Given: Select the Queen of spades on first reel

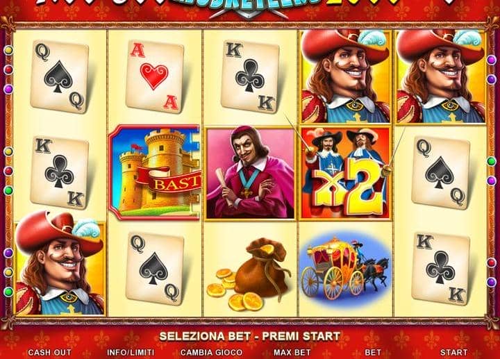Looking at the screenshot, I should click(x=60, y=77).
